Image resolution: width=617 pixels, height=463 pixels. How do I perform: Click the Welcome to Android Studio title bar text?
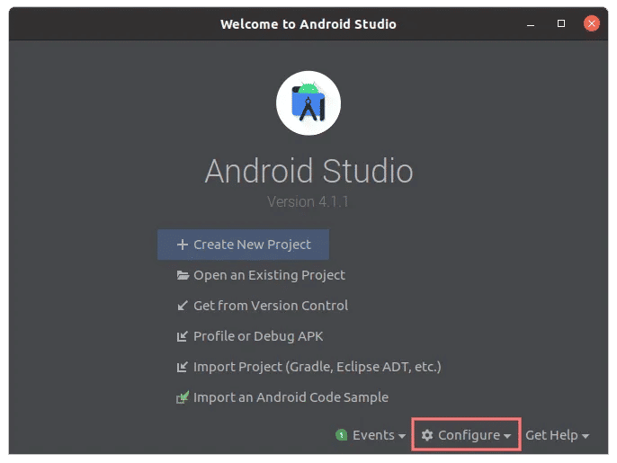click(x=308, y=24)
